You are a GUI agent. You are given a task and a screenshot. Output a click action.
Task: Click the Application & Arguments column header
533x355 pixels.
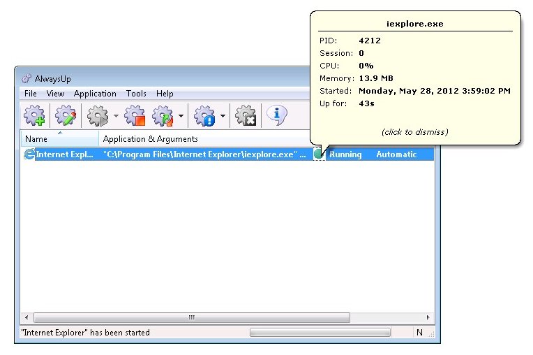coord(204,139)
